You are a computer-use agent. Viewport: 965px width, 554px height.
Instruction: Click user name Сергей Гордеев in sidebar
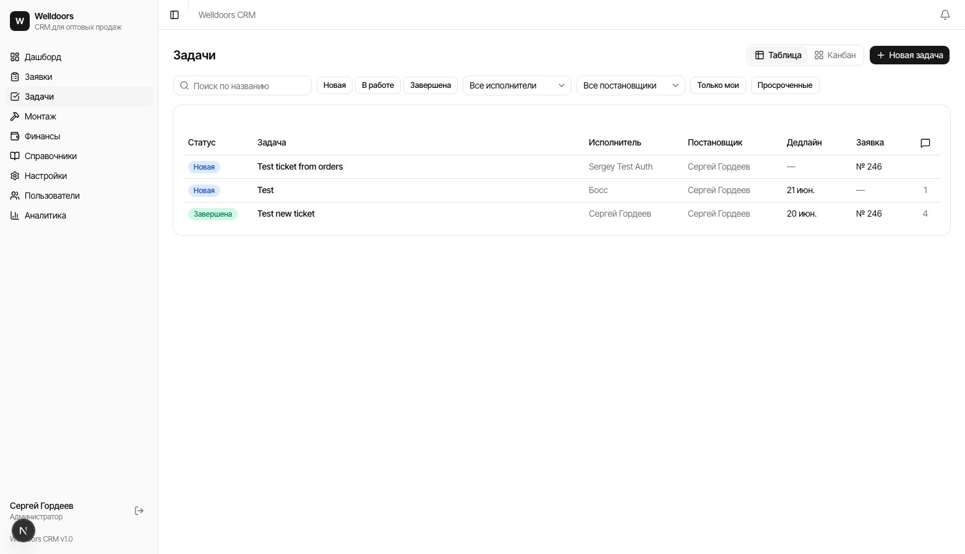pyautogui.click(x=41, y=506)
